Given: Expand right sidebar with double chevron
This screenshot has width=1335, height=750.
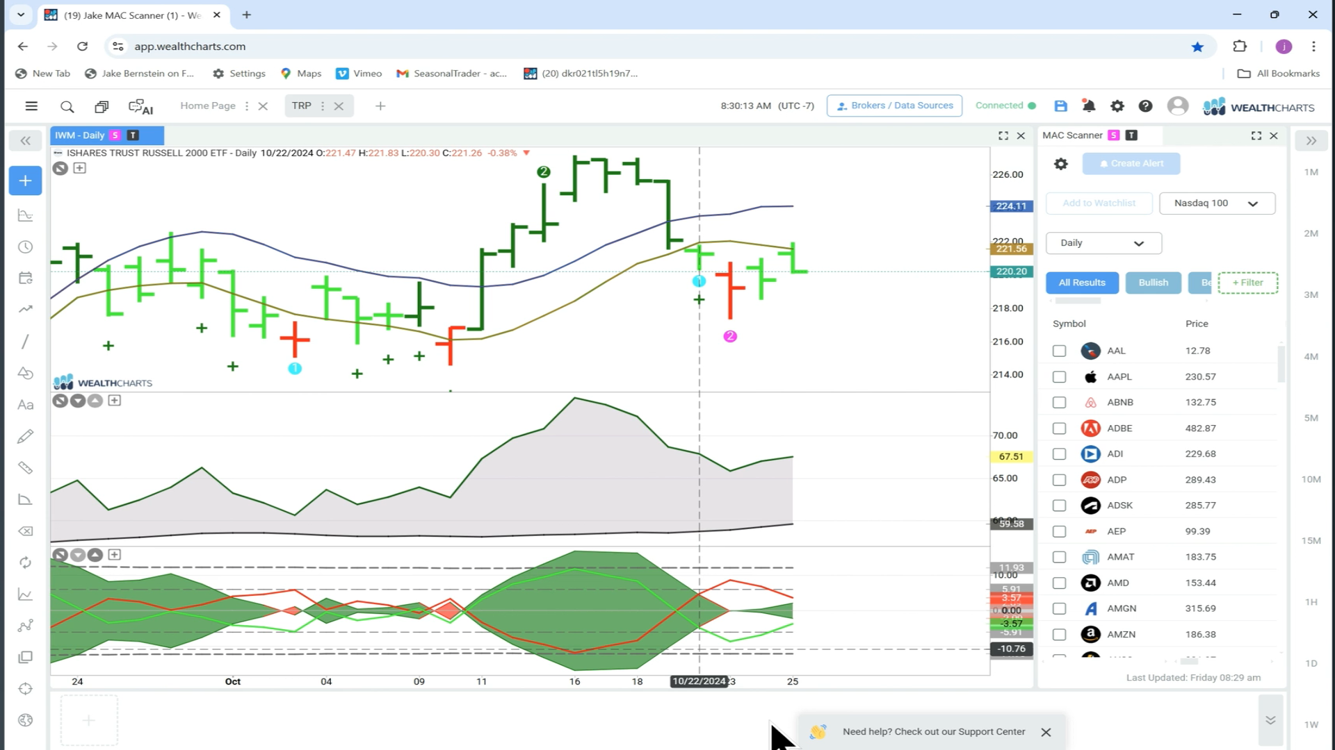Looking at the screenshot, I should pos(1311,141).
